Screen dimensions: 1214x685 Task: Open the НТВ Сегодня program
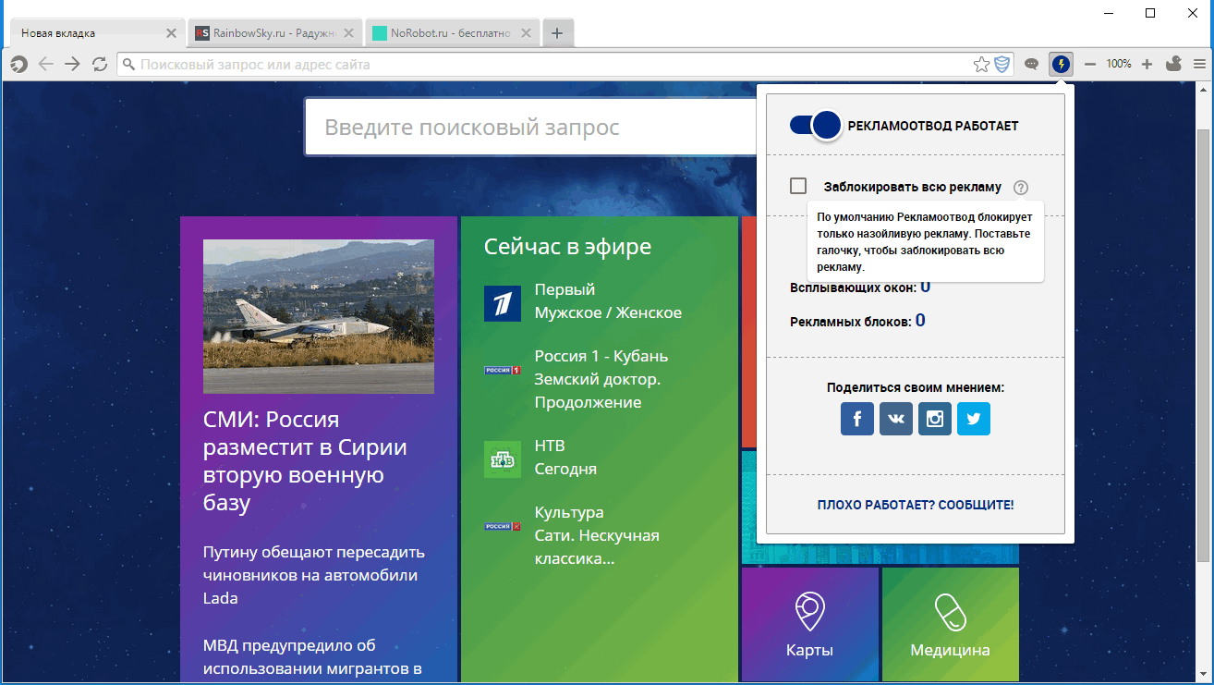click(565, 469)
